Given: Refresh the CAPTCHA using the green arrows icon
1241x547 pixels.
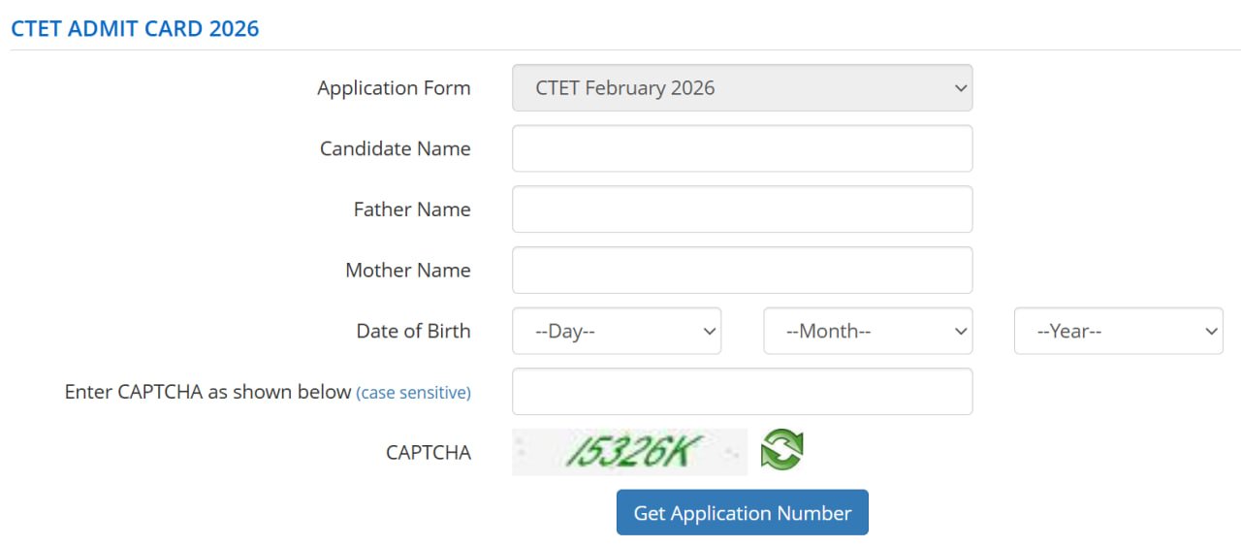Looking at the screenshot, I should [x=781, y=451].
